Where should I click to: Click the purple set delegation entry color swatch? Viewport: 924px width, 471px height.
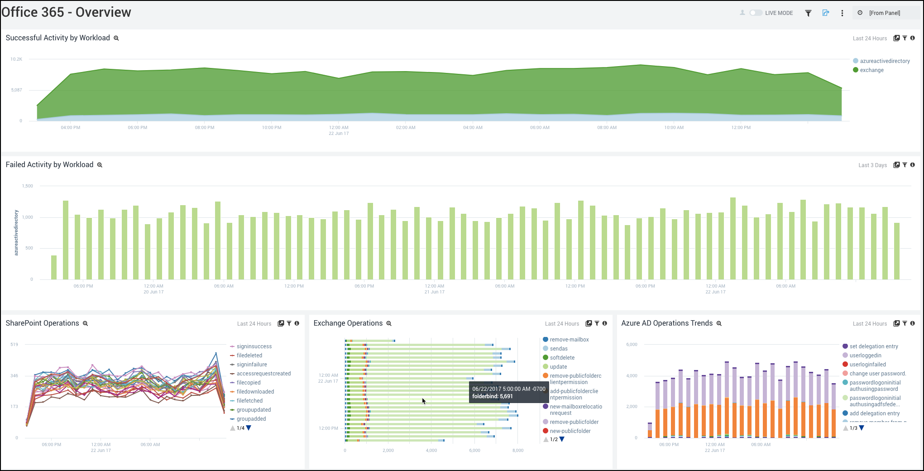point(845,346)
